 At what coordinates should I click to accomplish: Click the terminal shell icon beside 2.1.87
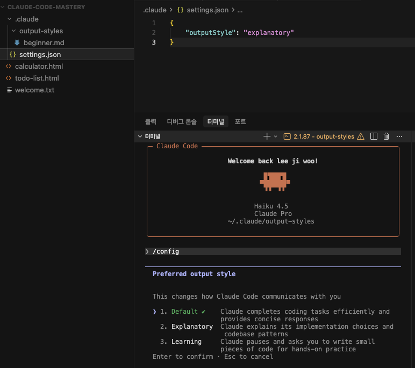pos(287,136)
